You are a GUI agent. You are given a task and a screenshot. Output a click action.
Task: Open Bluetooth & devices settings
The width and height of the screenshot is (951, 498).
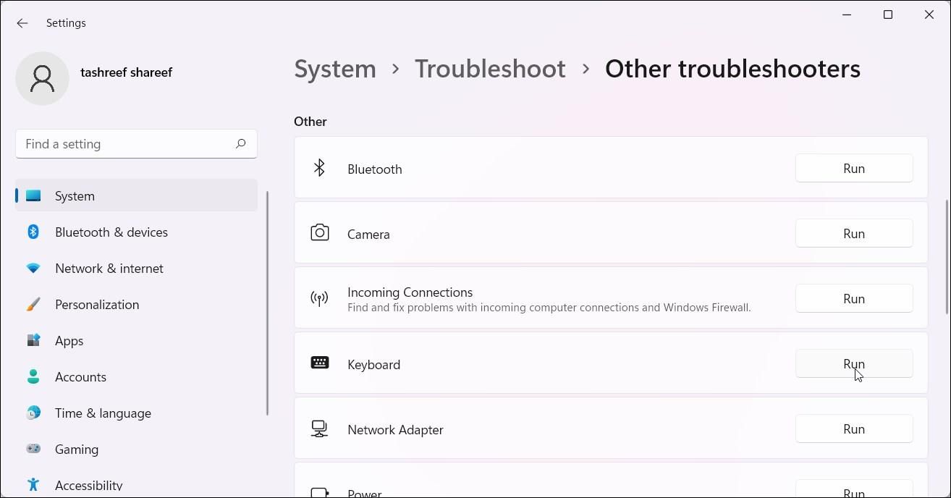click(x=111, y=232)
